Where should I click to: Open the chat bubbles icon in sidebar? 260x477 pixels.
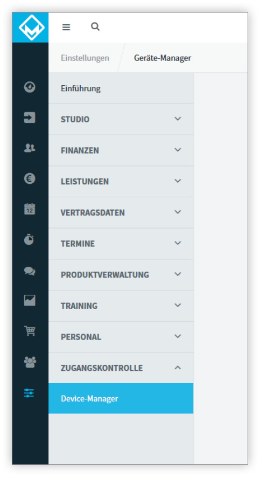point(30,271)
